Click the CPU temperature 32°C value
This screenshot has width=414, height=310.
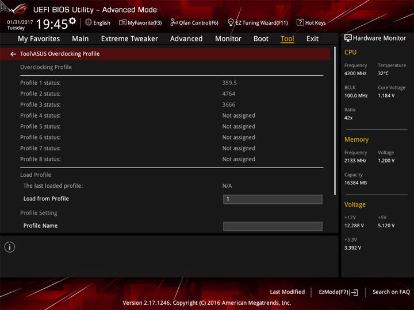click(383, 73)
